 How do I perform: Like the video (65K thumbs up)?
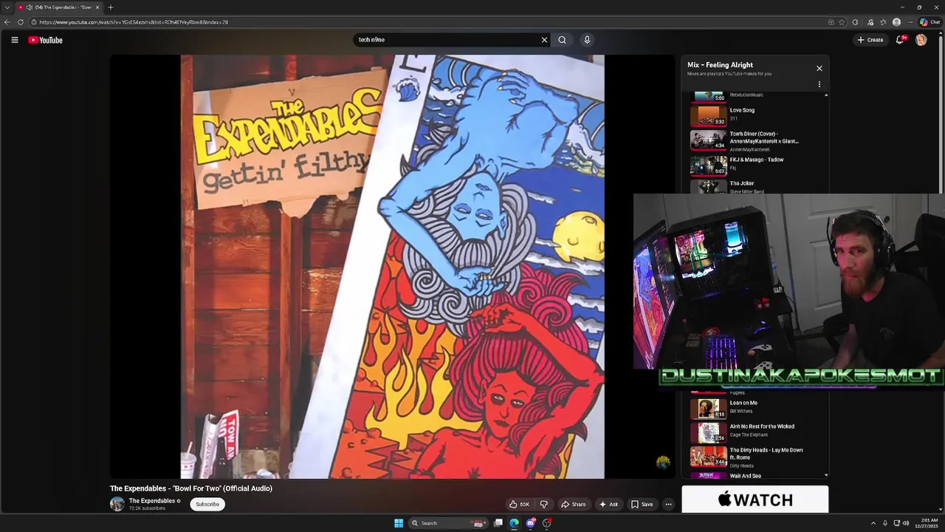coord(520,505)
